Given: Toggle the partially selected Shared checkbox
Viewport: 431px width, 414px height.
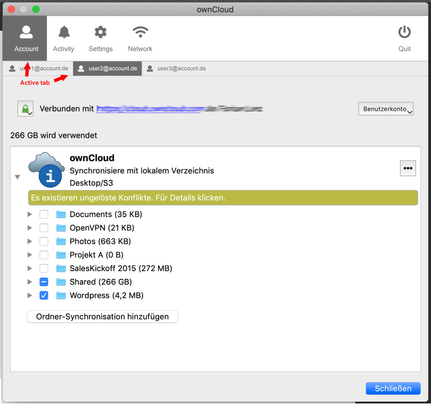Looking at the screenshot, I should point(44,282).
